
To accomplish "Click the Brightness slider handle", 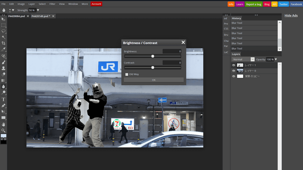I will coord(153,56).
